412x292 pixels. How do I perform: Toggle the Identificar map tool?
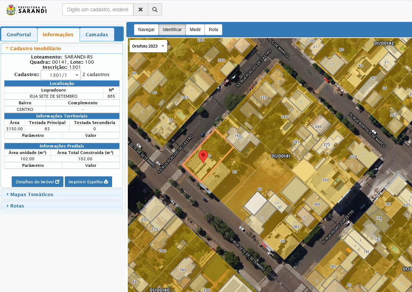pyautogui.click(x=172, y=30)
